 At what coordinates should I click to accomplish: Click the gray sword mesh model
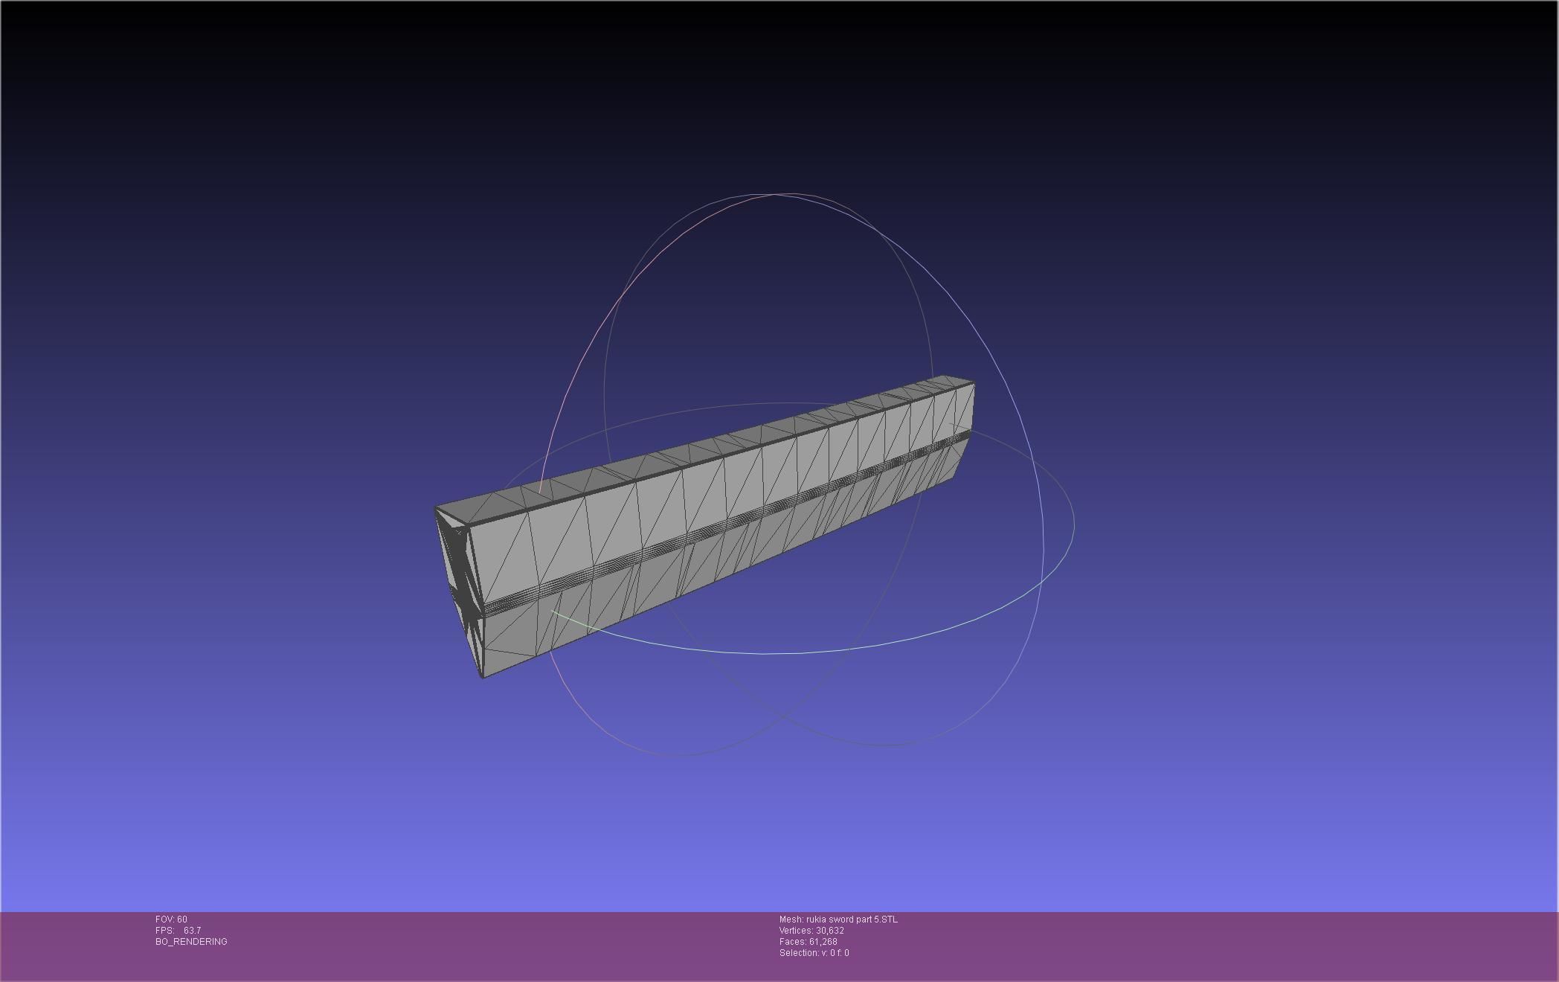point(704,527)
